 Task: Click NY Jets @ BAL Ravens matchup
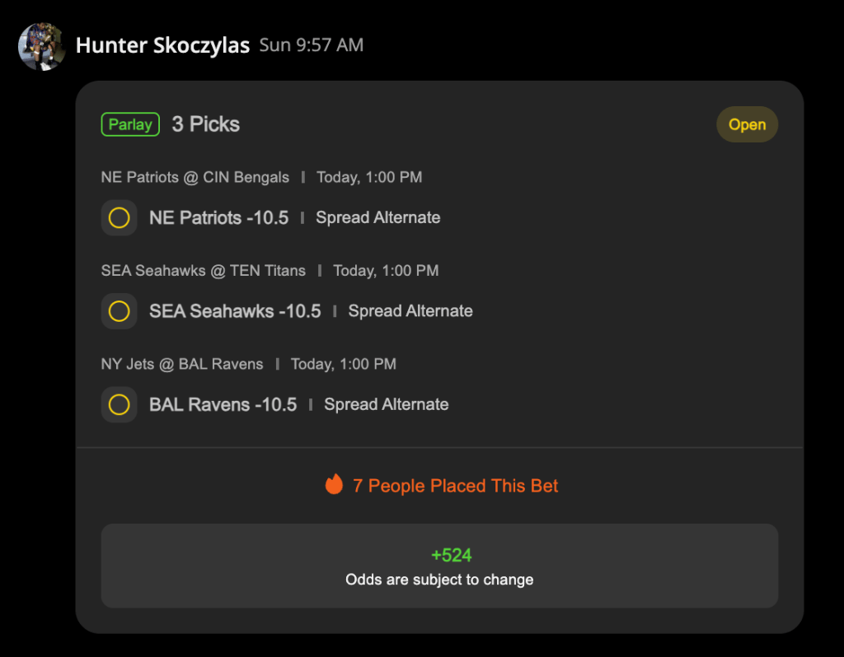(182, 364)
